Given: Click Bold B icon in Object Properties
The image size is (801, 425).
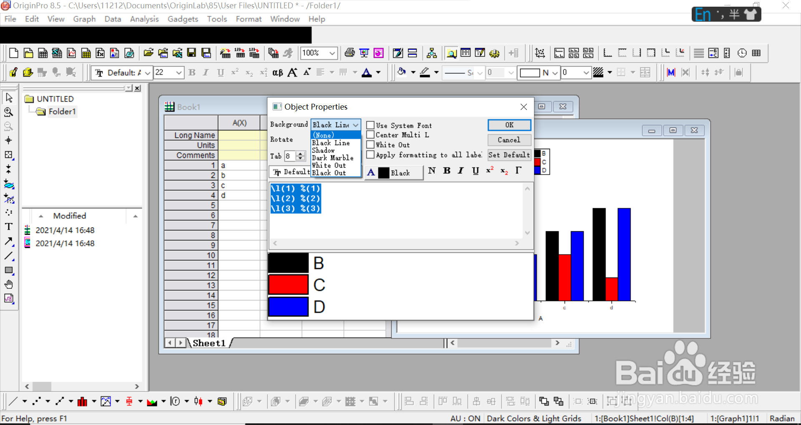Looking at the screenshot, I should (446, 170).
